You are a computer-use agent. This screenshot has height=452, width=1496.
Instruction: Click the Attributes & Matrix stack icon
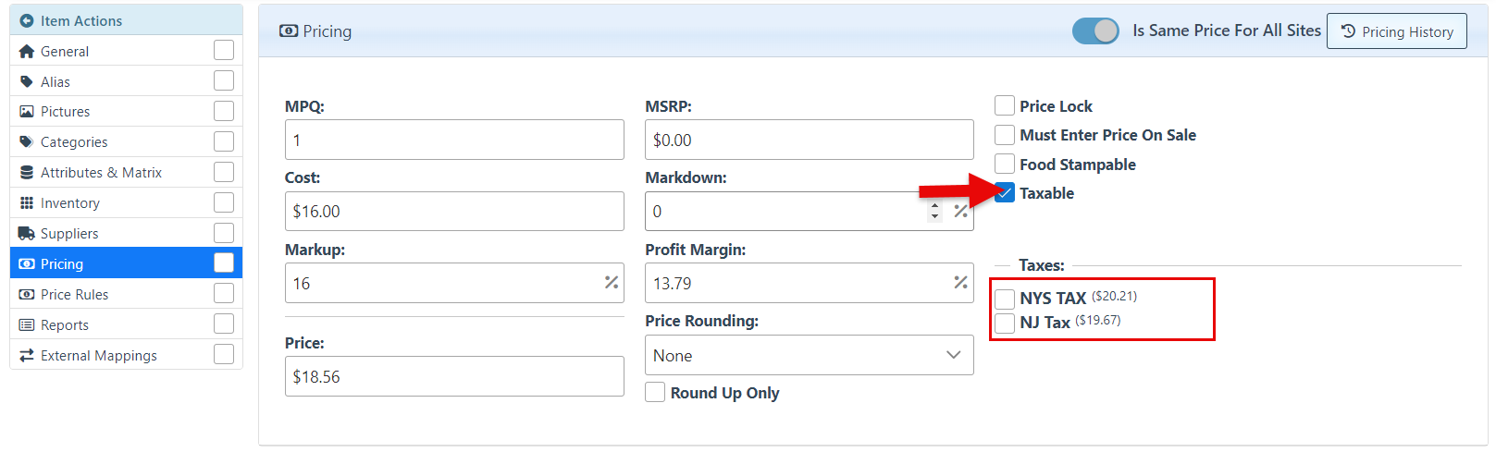(x=26, y=173)
